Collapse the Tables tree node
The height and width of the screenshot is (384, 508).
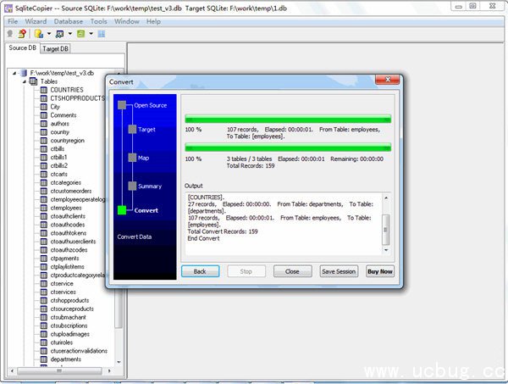tap(23, 81)
